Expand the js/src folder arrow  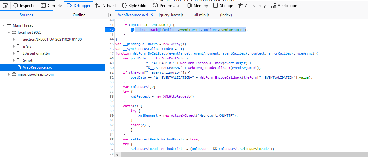(14, 47)
